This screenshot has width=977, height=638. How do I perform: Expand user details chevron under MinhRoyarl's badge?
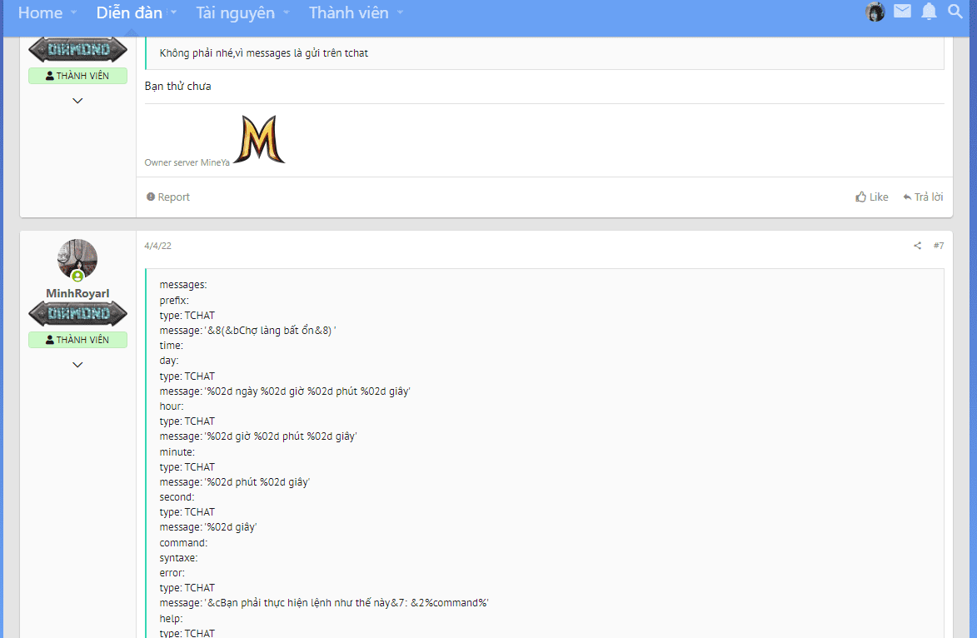(77, 365)
